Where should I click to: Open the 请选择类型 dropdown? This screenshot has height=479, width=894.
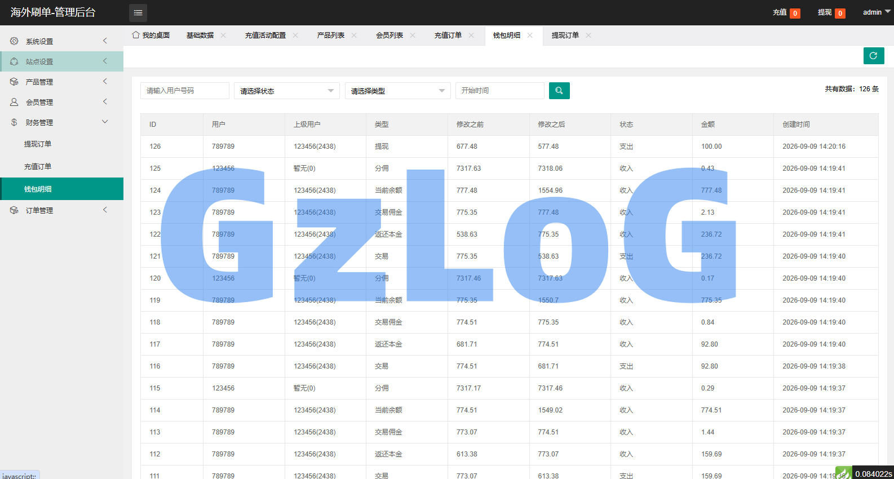click(x=397, y=91)
